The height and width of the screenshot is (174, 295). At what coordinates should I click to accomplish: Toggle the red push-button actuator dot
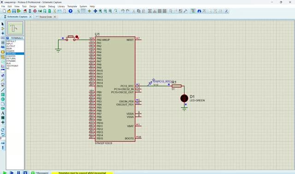(x=77, y=37)
